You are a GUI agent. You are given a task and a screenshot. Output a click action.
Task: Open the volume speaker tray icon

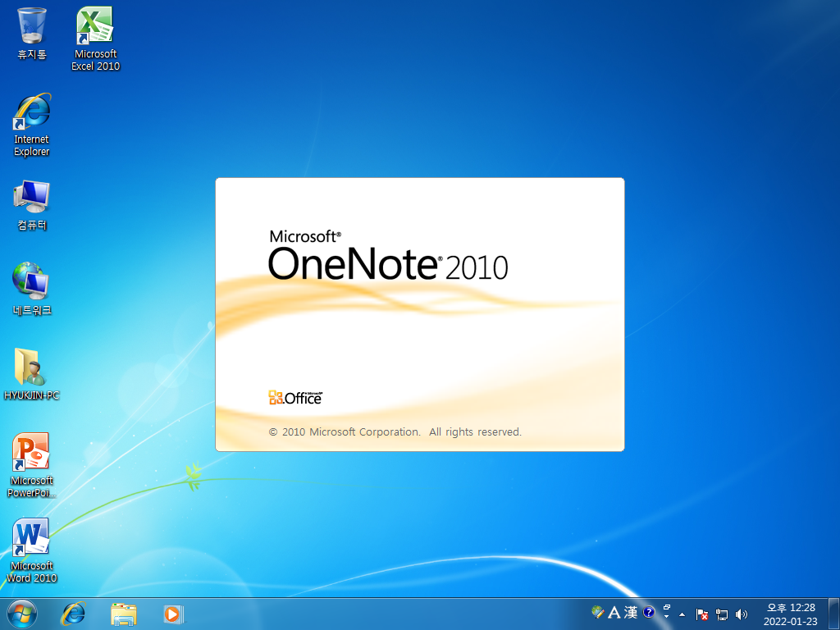pyautogui.click(x=742, y=614)
